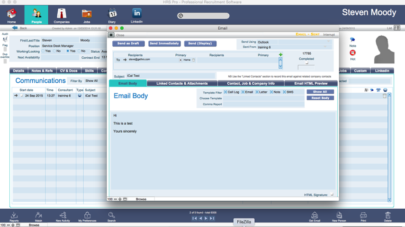Viewport: 405px width, 227px height.
Task: Tick the Completed checkbox
Action: pos(306,63)
